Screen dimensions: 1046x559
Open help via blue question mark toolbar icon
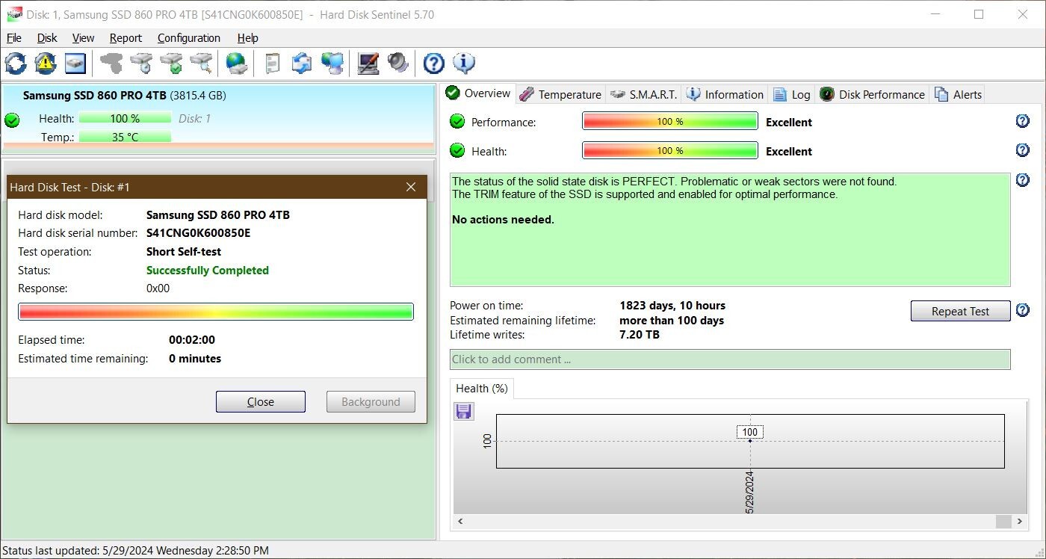coord(433,64)
